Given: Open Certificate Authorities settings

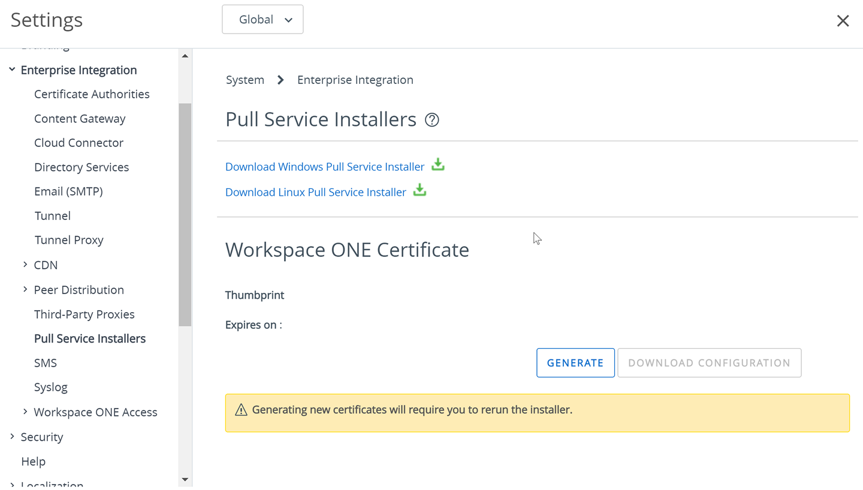Looking at the screenshot, I should (92, 94).
